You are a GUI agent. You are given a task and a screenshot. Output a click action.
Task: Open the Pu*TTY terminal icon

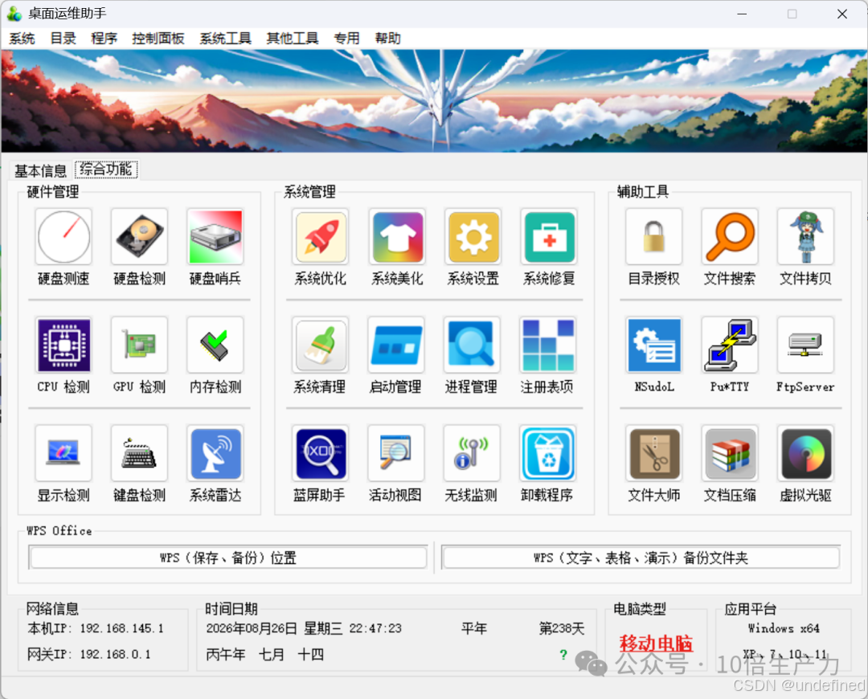730,345
